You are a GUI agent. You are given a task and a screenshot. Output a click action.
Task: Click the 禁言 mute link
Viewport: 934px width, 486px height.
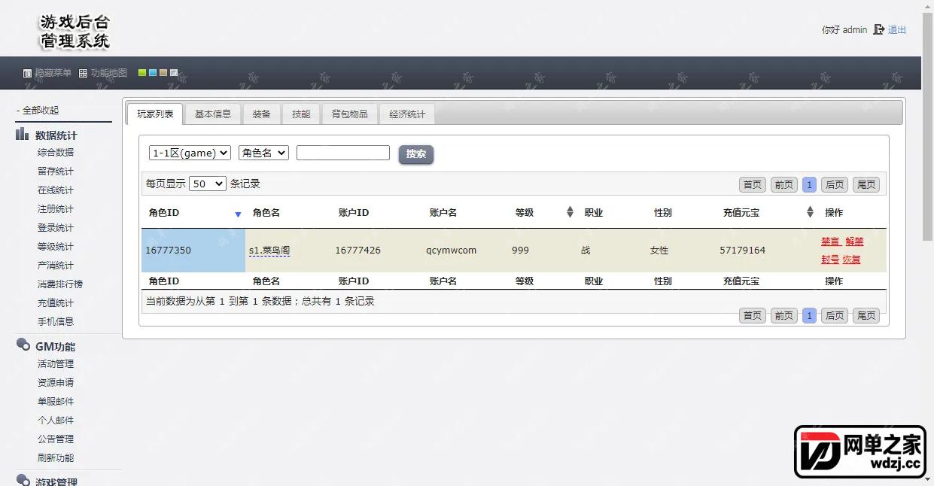coord(830,241)
